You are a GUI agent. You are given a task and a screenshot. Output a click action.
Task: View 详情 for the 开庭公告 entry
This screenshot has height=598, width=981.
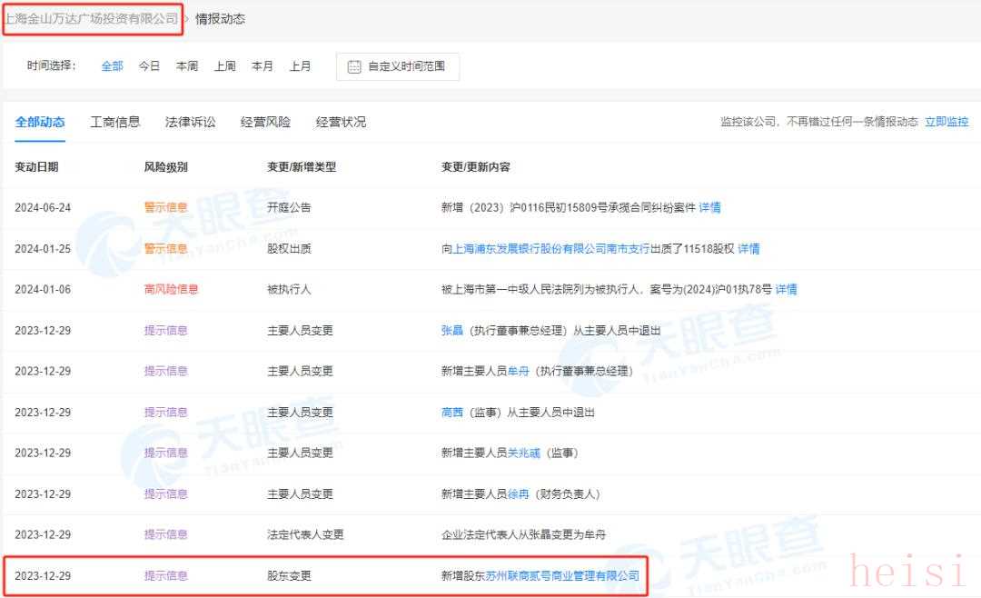point(709,207)
